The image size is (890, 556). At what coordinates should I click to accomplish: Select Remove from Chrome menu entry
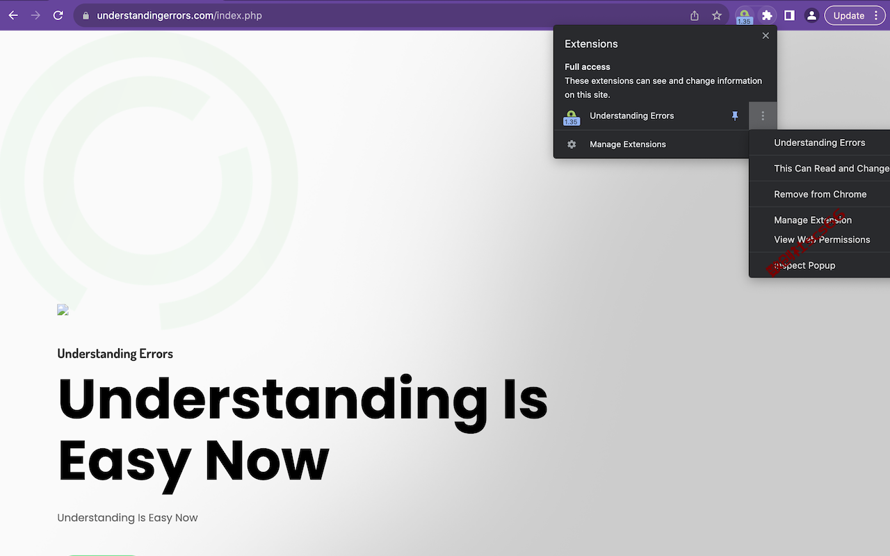click(x=820, y=194)
